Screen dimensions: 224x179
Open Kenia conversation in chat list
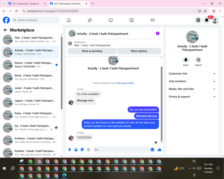pos(30,77)
